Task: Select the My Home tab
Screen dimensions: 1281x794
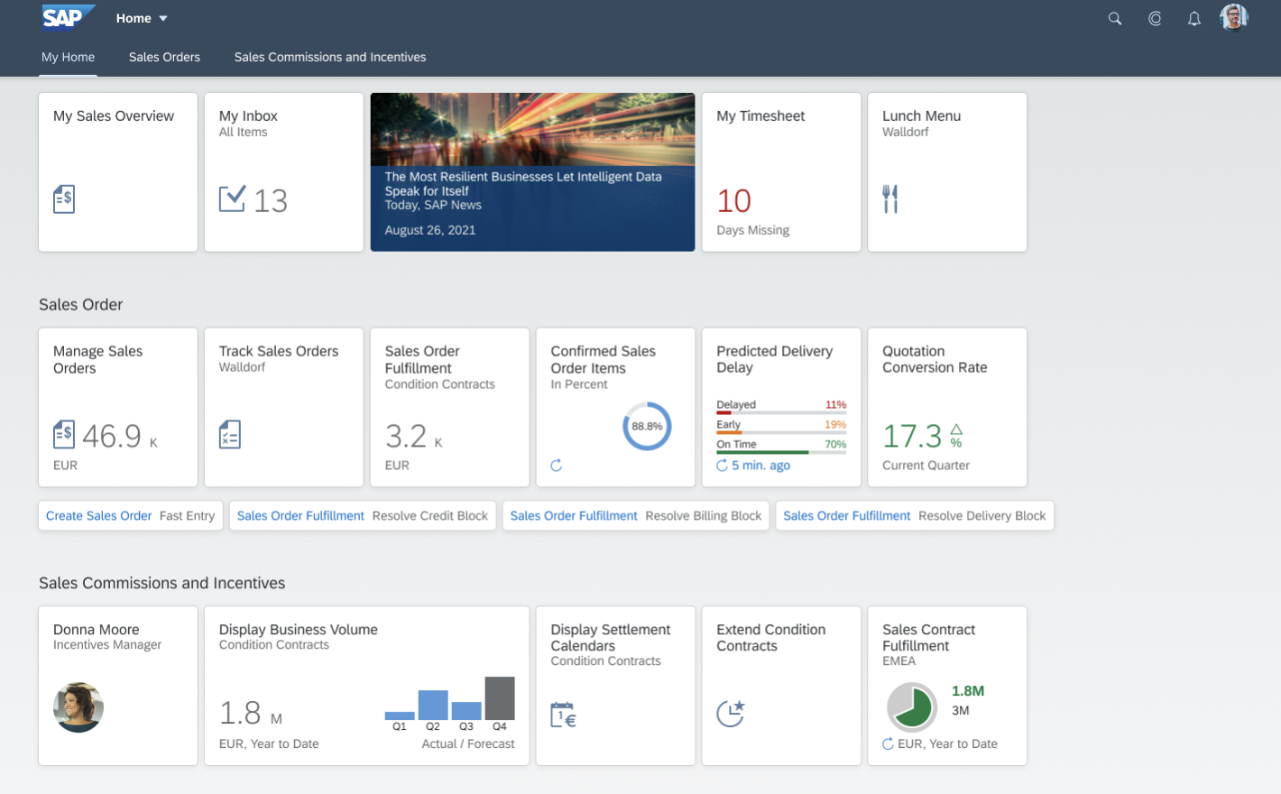Action: click(x=68, y=57)
